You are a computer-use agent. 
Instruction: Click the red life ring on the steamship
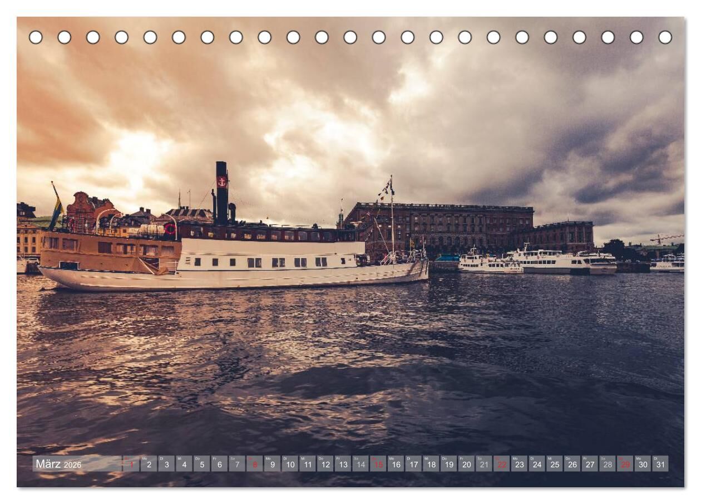[170, 228]
